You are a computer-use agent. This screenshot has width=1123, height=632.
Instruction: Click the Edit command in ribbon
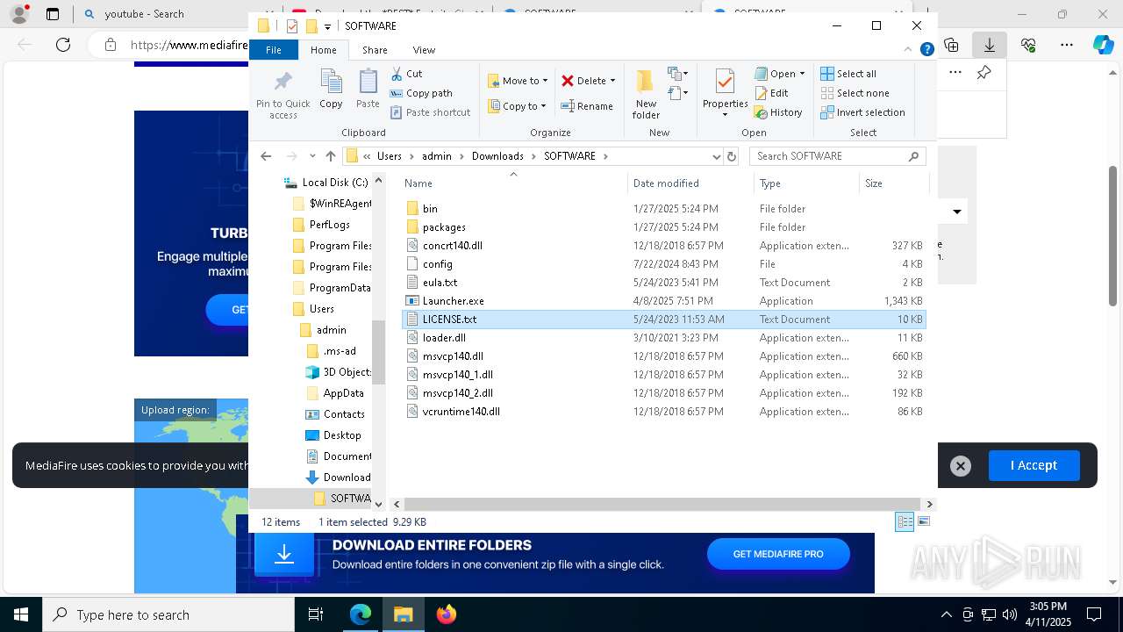pyautogui.click(x=771, y=93)
